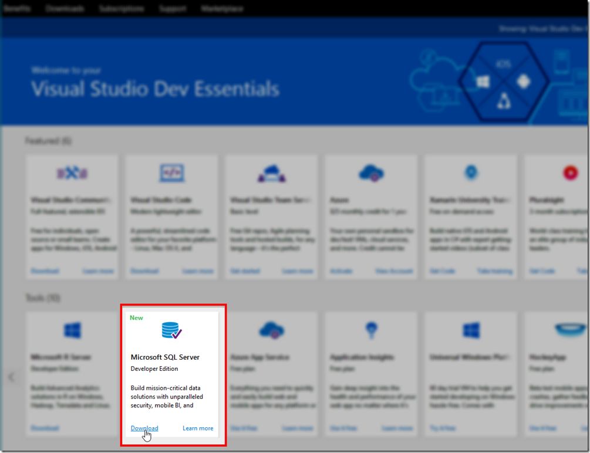The width and height of the screenshot is (590, 453).
Task: Click the "Visual Studio Code" card title
Action: [161, 200]
